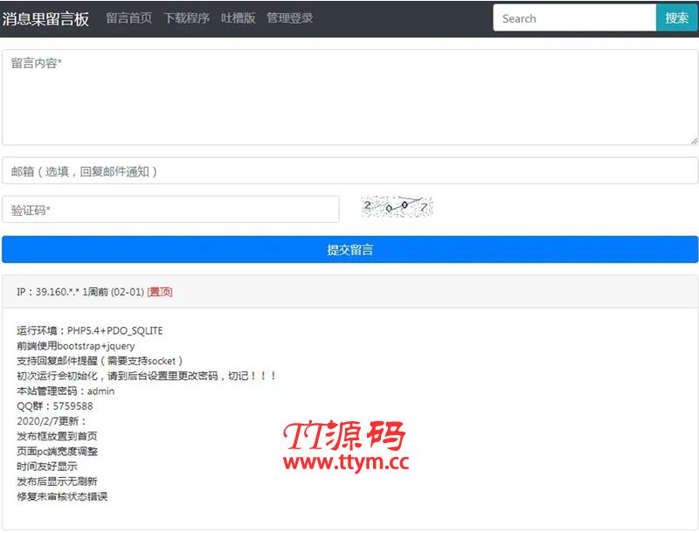The height and width of the screenshot is (533, 699).
Task: Select the 初次运行会初始化 warning line
Action: tap(146, 376)
